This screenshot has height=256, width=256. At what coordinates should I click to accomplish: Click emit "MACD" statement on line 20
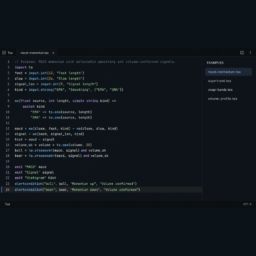point(30,167)
